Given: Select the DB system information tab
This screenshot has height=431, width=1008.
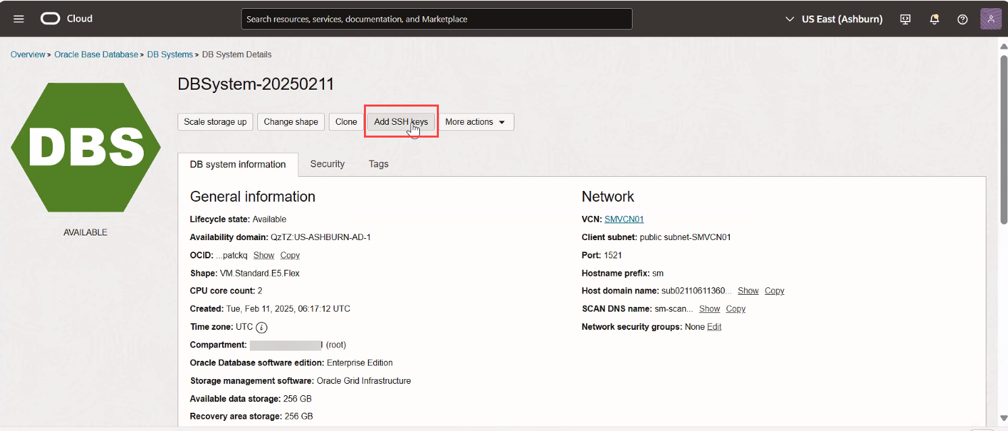Looking at the screenshot, I should [238, 164].
